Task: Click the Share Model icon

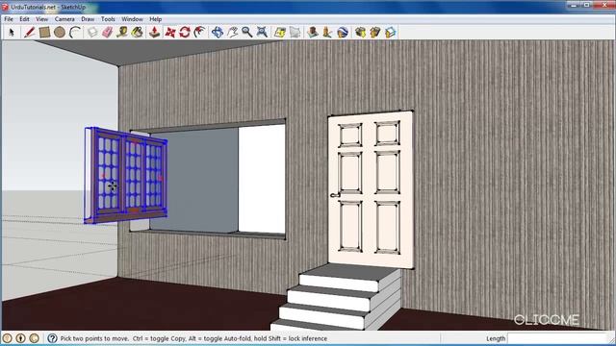Action: pos(374,32)
